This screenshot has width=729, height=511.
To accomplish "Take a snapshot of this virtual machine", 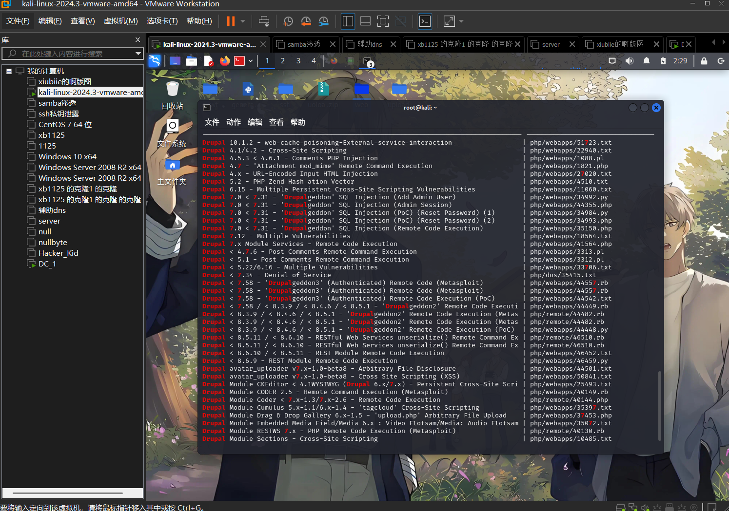I will 288,21.
